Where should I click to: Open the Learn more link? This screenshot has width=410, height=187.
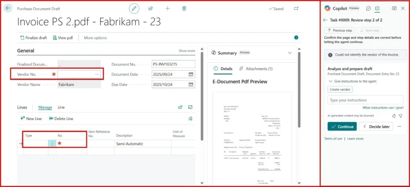[355, 139]
